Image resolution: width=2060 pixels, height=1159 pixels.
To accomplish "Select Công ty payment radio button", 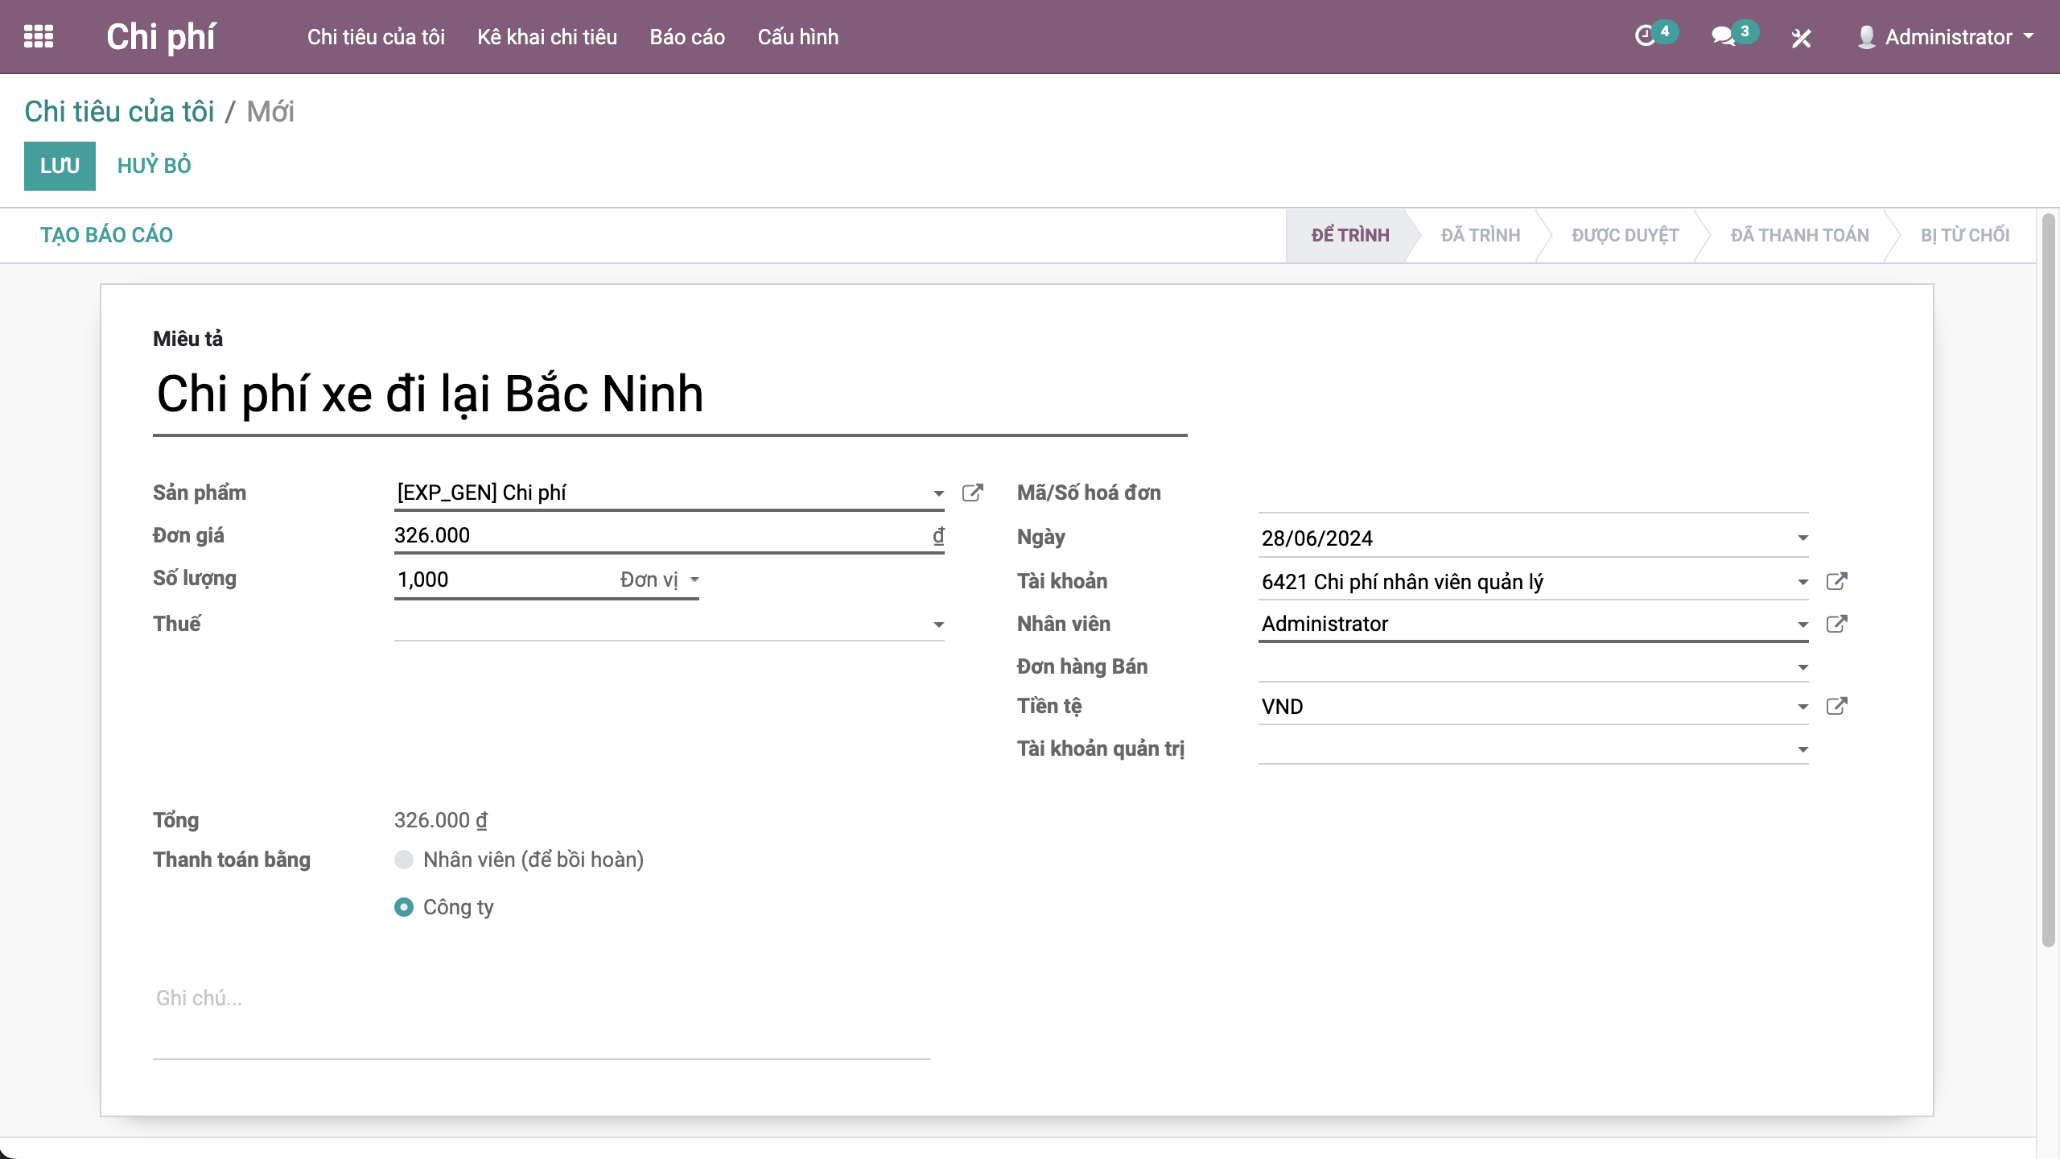I will [x=404, y=907].
